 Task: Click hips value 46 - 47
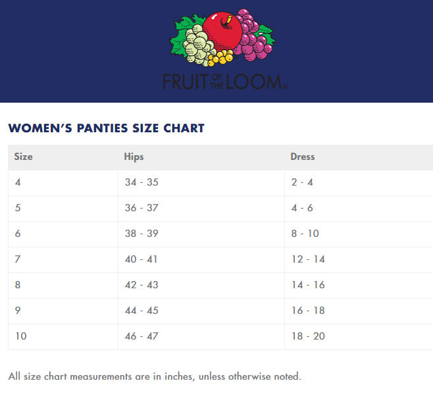(x=141, y=336)
